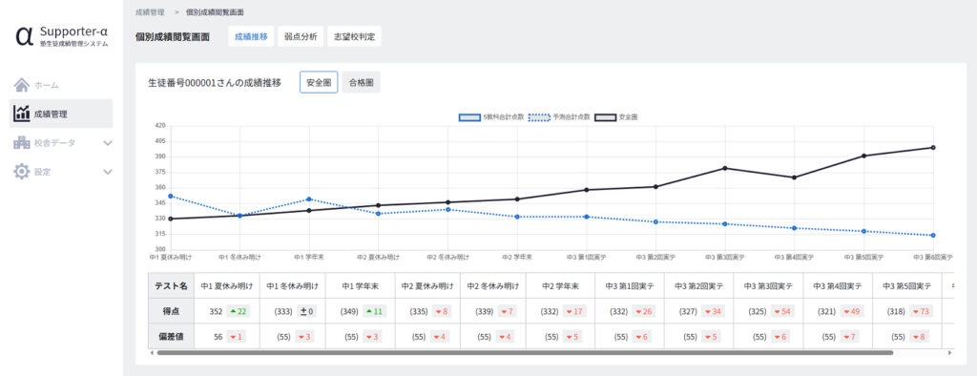This screenshot has height=376, width=977.
Task: Click the 設定 gear icon
Action: pyautogui.click(x=22, y=172)
